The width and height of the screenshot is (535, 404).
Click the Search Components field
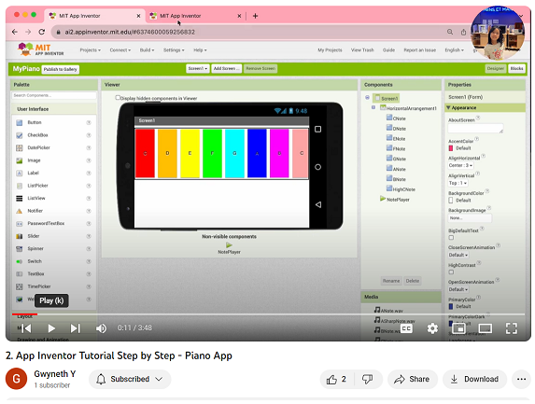(54, 95)
